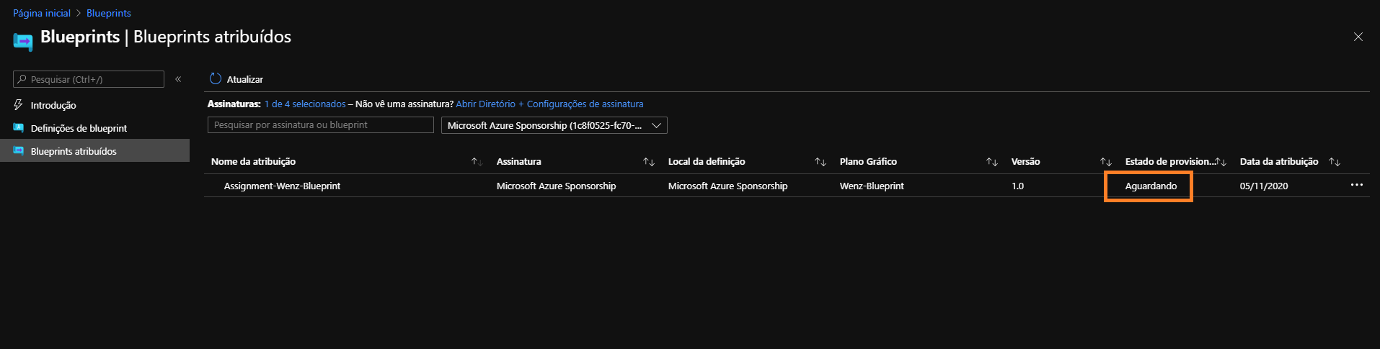The width and height of the screenshot is (1380, 349).
Task: Sort by Estado de provisionamento arrows
Action: click(1221, 162)
